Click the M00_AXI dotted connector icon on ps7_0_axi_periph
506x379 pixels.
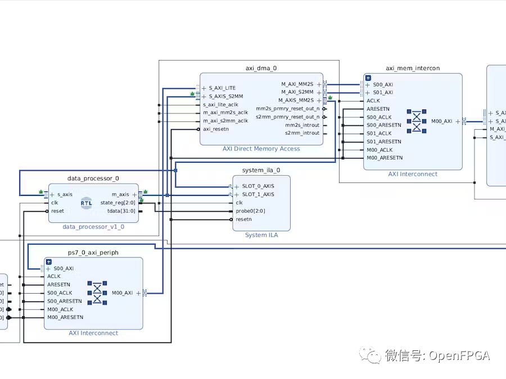click(x=145, y=293)
